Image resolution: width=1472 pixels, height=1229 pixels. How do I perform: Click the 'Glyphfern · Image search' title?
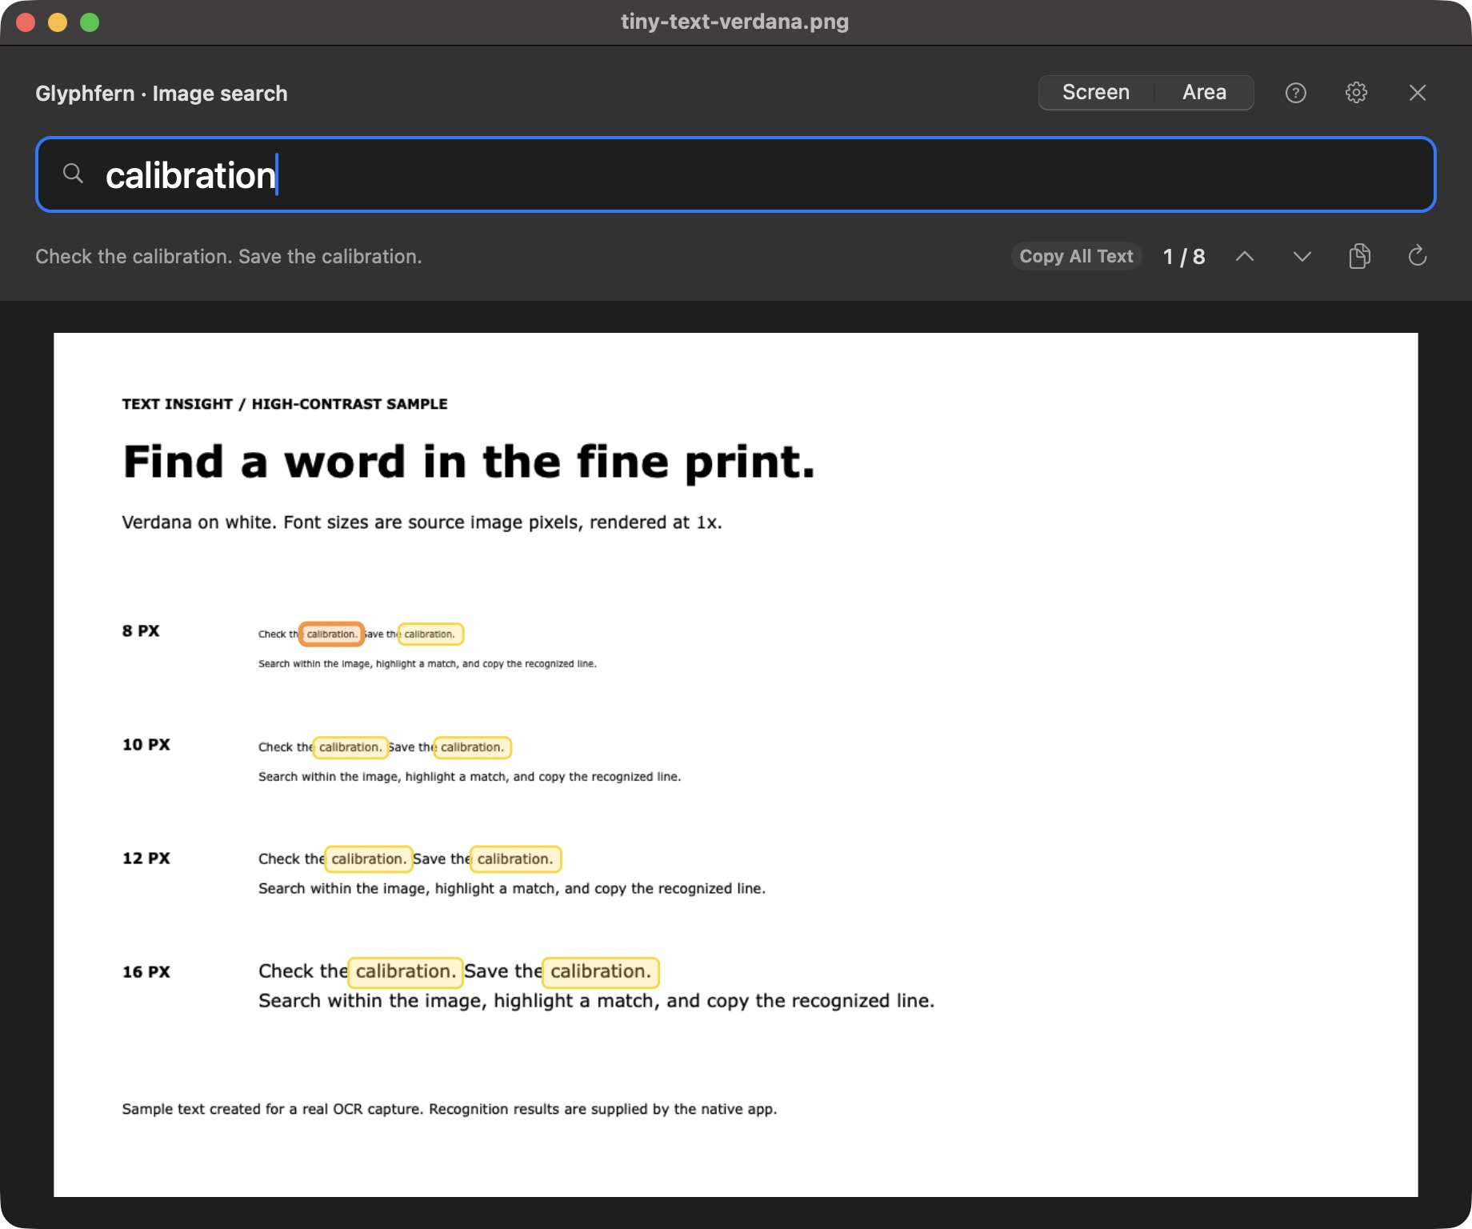(x=161, y=94)
